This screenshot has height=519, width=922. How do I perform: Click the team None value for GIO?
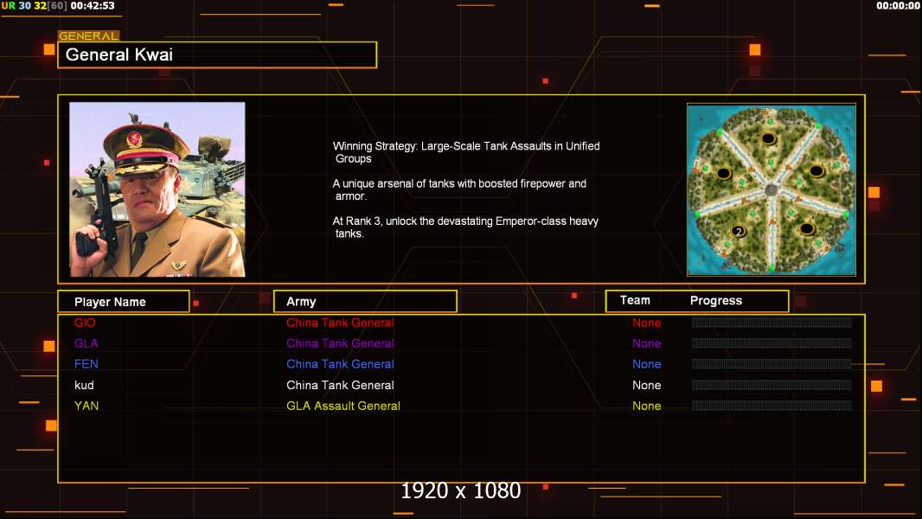point(646,323)
